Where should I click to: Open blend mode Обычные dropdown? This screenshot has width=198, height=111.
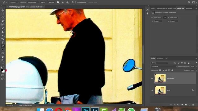[x=164, y=67]
